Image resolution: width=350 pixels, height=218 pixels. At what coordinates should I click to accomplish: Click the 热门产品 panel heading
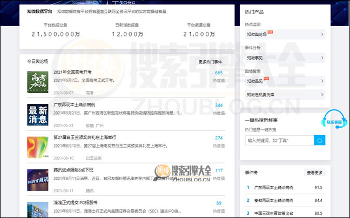pyautogui.click(x=254, y=12)
